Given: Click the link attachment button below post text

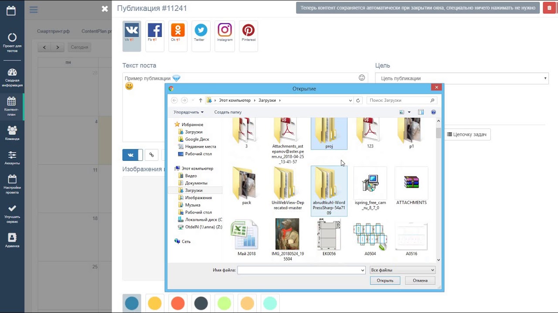Looking at the screenshot, I should tap(152, 155).
